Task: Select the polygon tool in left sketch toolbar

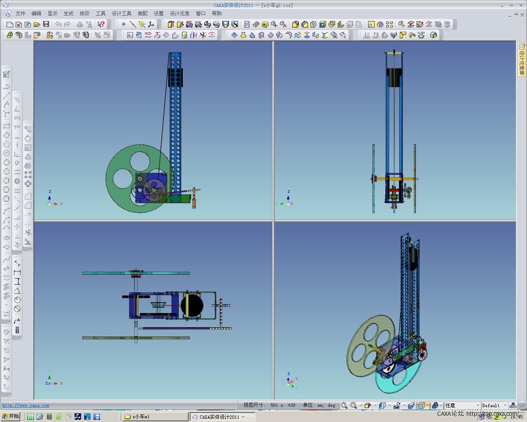Action: point(7,144)
